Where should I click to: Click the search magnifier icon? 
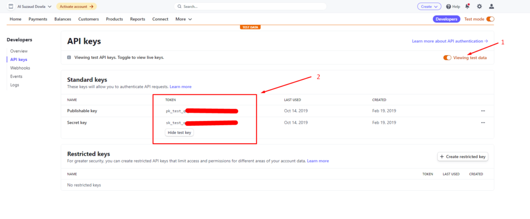(179, 6)
